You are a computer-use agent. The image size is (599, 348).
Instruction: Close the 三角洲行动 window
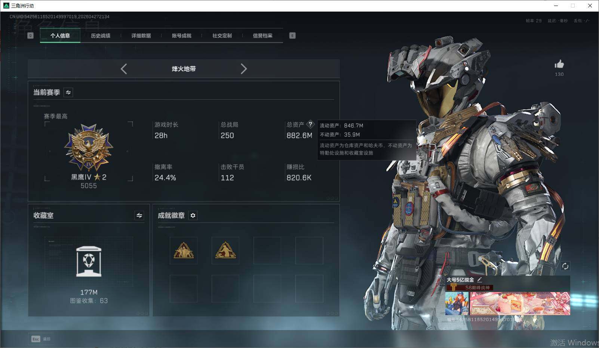pyautogui.click(x=590, y=6)
